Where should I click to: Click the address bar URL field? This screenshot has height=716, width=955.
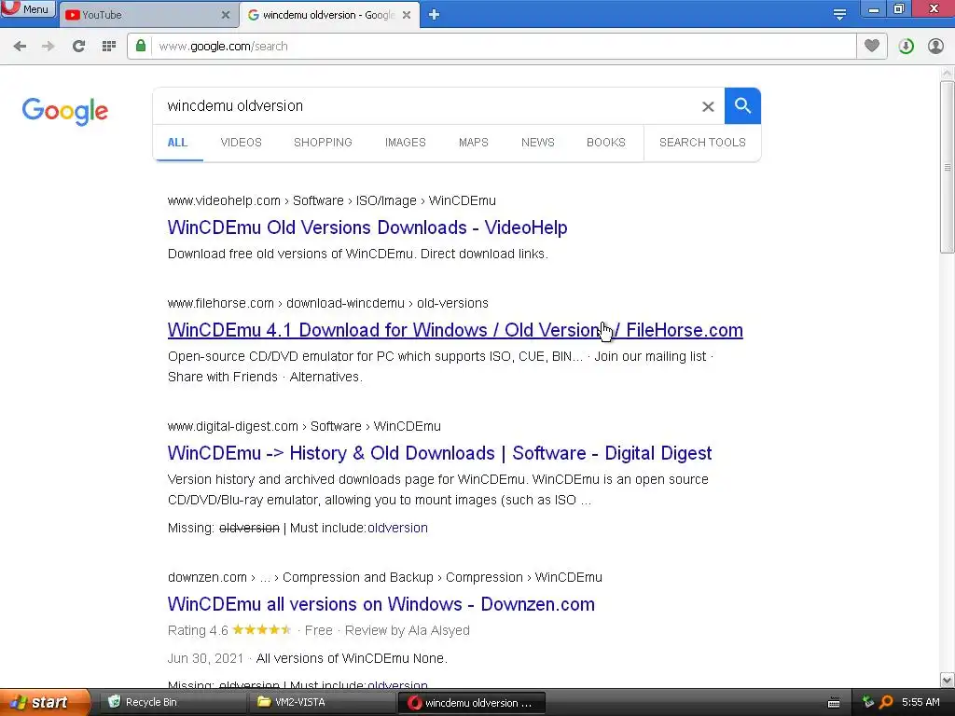[x=503, y=47]
